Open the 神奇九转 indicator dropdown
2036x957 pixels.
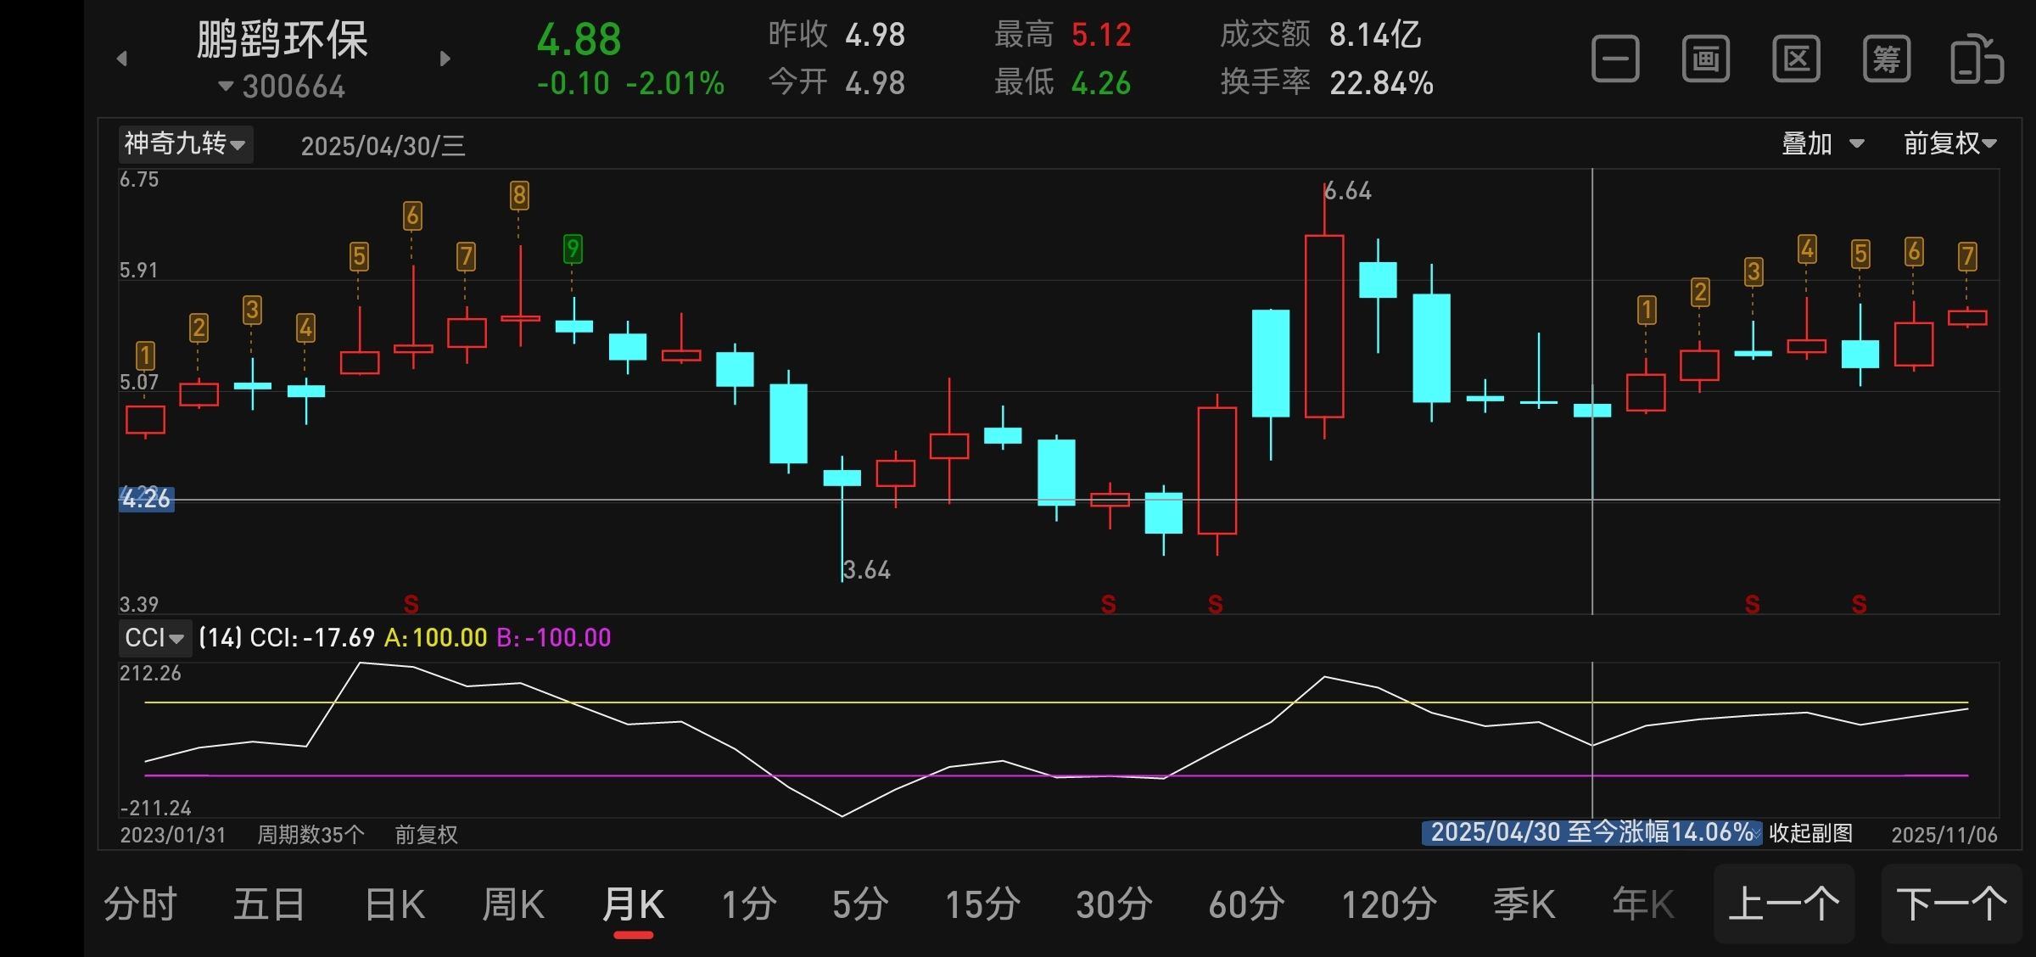[x=185, y=143]
